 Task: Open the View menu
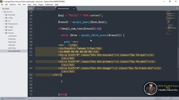click(24, 4)
